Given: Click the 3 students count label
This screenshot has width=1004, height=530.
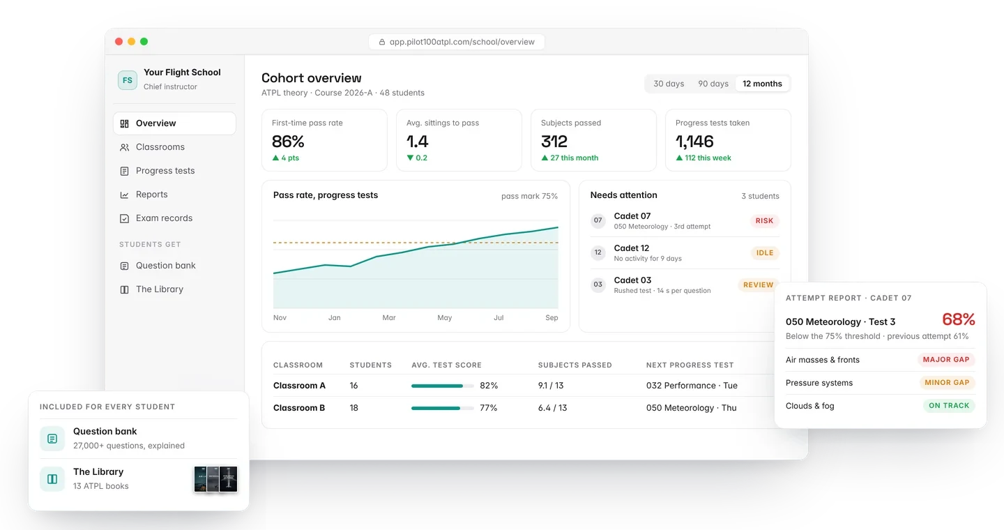Looking at the screenshot, I should click(760, 196).
